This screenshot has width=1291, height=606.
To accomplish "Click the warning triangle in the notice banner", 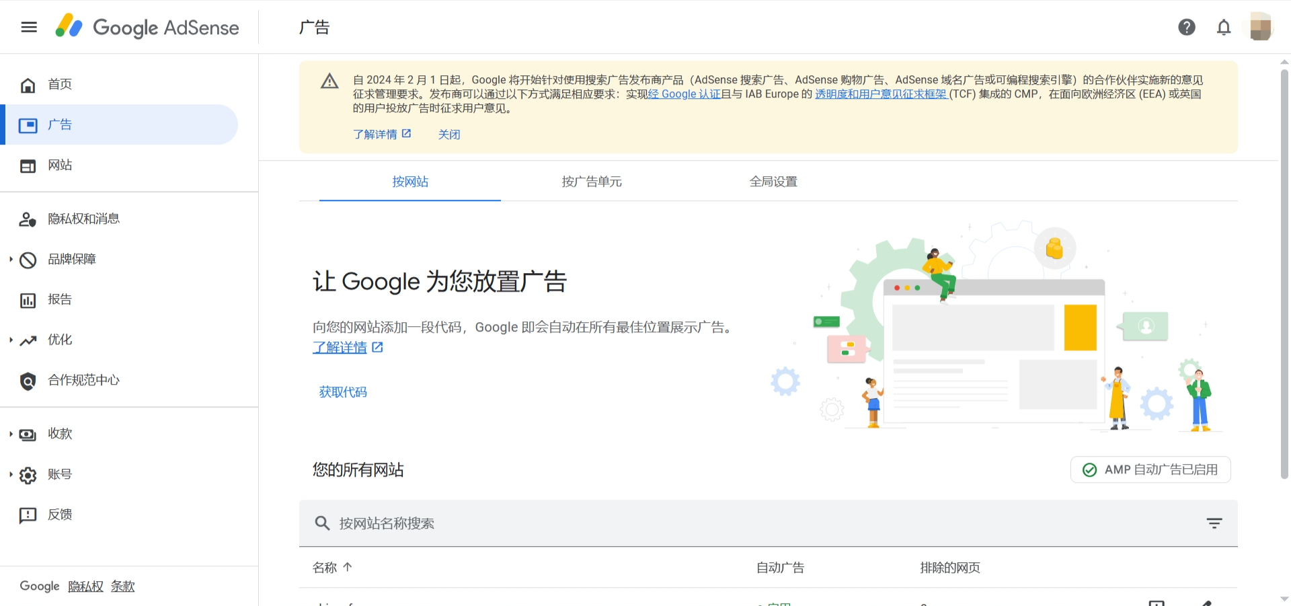I will point(329,81).
